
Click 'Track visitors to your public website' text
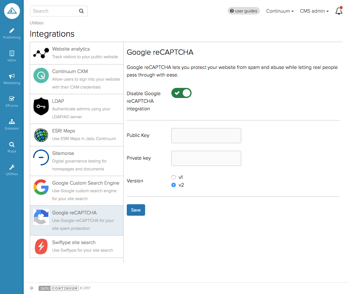tap(85, 57)
